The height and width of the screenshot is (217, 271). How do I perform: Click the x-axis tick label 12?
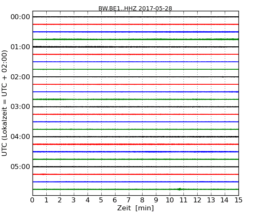(x=197, y=200)
